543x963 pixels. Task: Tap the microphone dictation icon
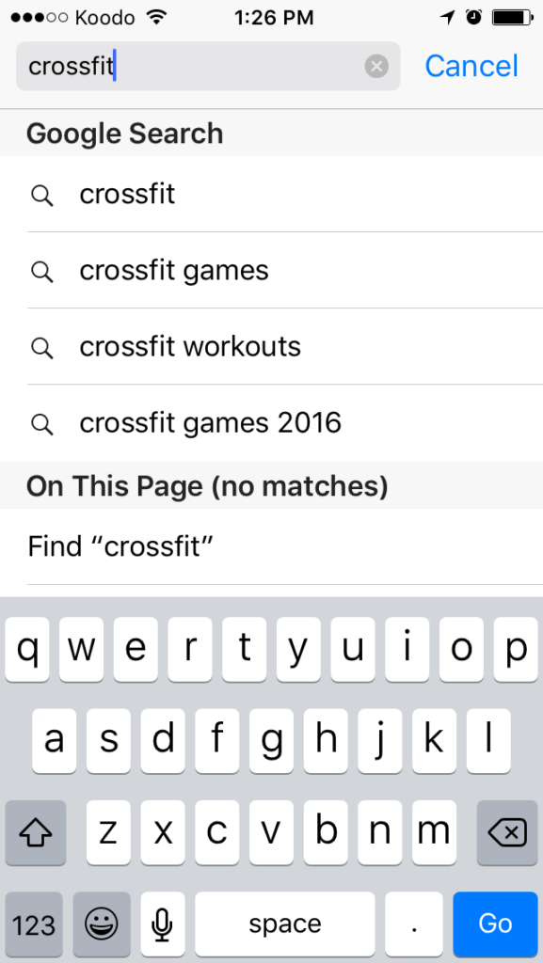tap(162, 924)
